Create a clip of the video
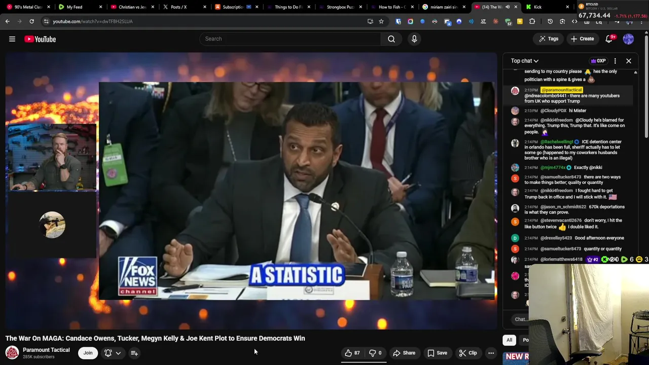Screen dimensions: 649x365 click(468, 353)
